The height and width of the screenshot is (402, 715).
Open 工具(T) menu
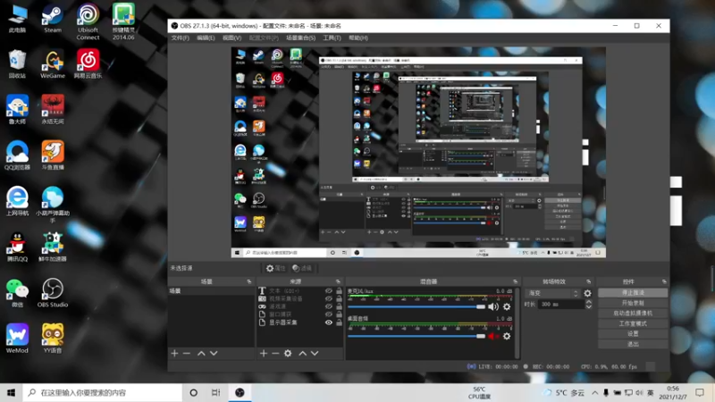(x=332, y=38)
